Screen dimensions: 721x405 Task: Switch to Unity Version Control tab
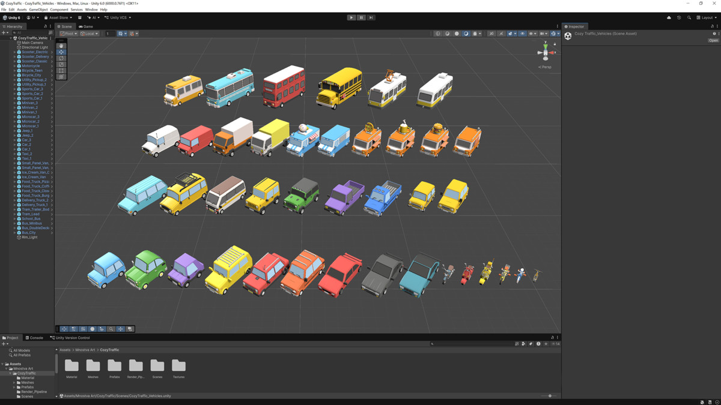[70, 338]
